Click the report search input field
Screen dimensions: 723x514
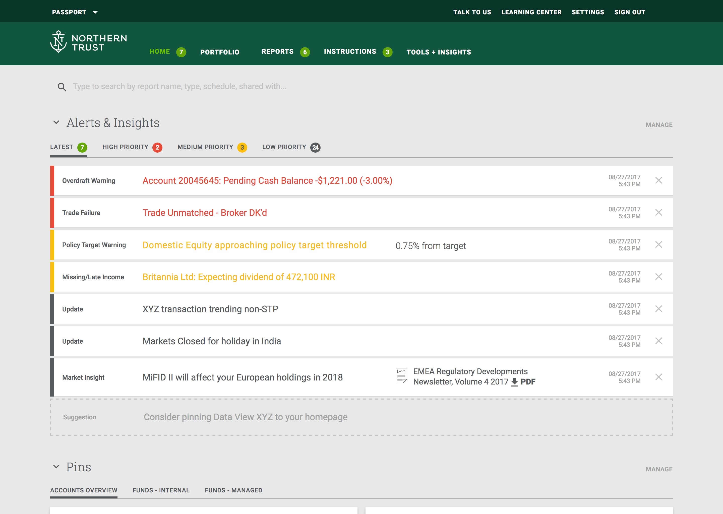pos(179,86)
